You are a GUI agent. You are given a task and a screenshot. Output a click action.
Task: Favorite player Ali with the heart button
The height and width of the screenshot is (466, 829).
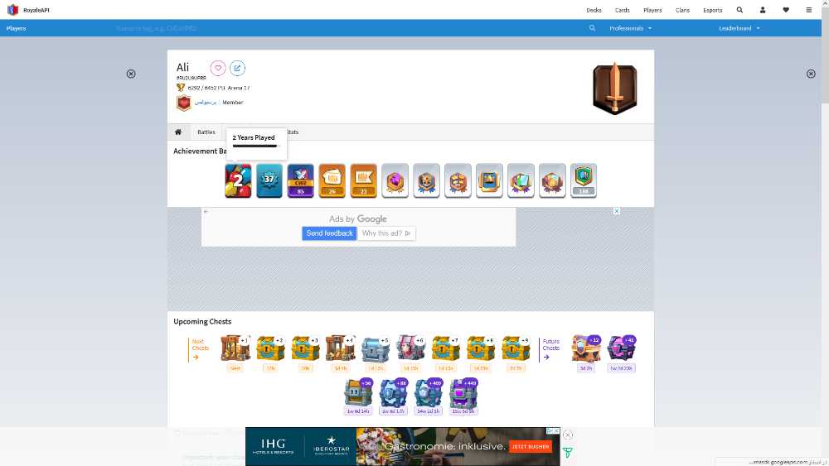218,68
